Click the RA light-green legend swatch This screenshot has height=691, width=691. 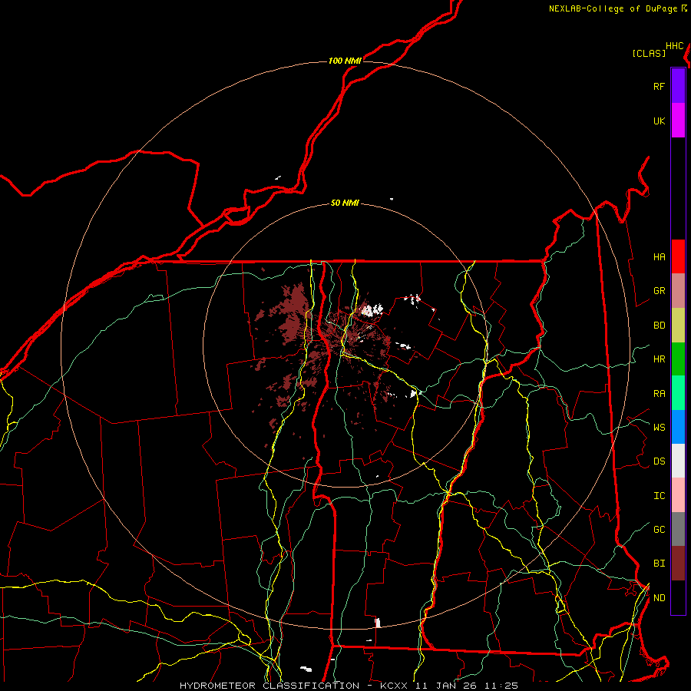[678, 393]
